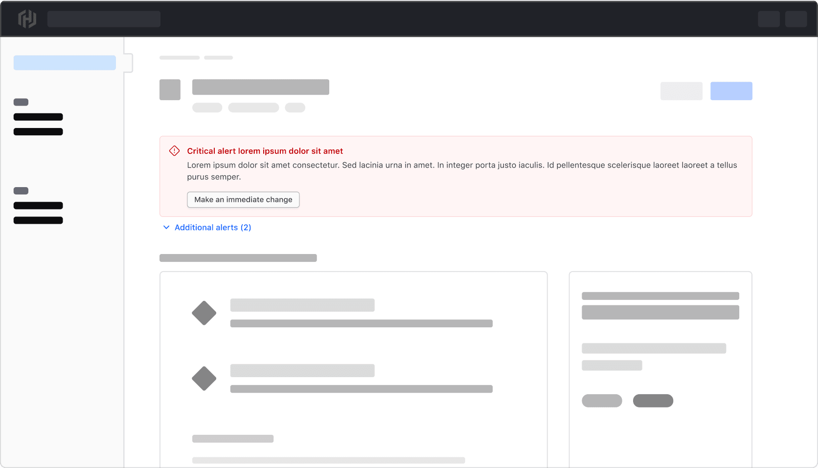Click the red critical alert diamond icon
Image resolution: width=818 pixels, height=468 pixels.
[174, 151]
